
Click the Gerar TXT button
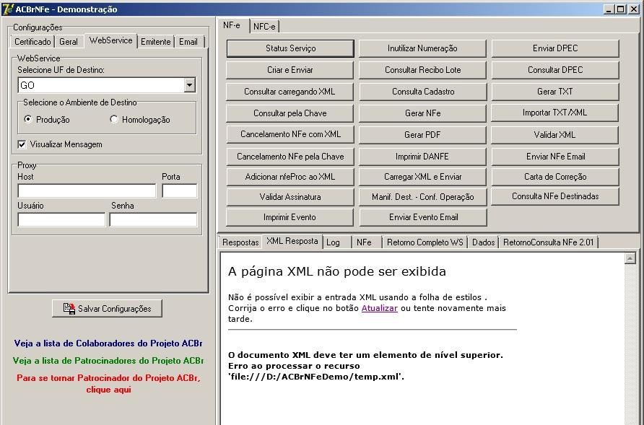[x=555, y=92]
